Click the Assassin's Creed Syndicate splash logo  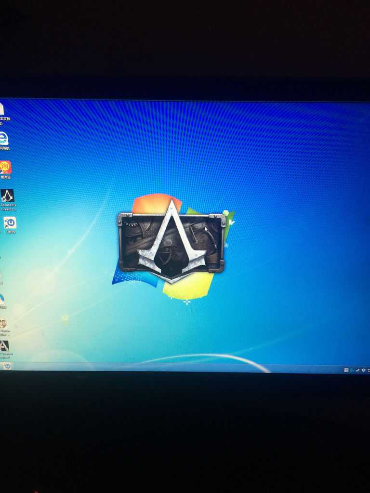(172, 242)
